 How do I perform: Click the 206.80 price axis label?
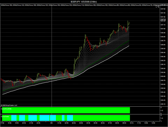point(163,37)
